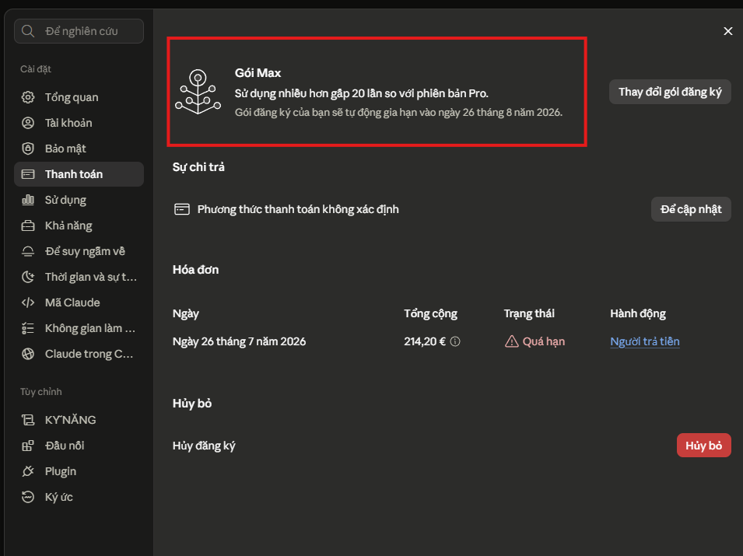Image resolution: width=743 pixels, height=556 pixels.
Task: Open the Đầu nối page
Action: [79, 446]
